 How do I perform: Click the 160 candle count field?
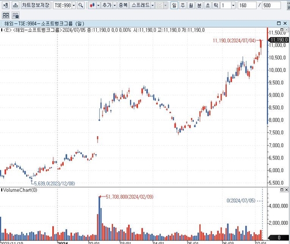[x=247, y=5]
